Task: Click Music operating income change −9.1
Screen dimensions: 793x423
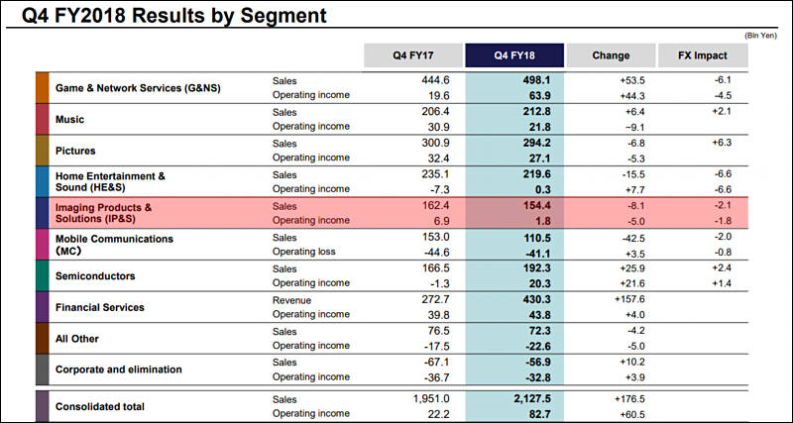Action: pyautogui.click(x=635, y=127)
